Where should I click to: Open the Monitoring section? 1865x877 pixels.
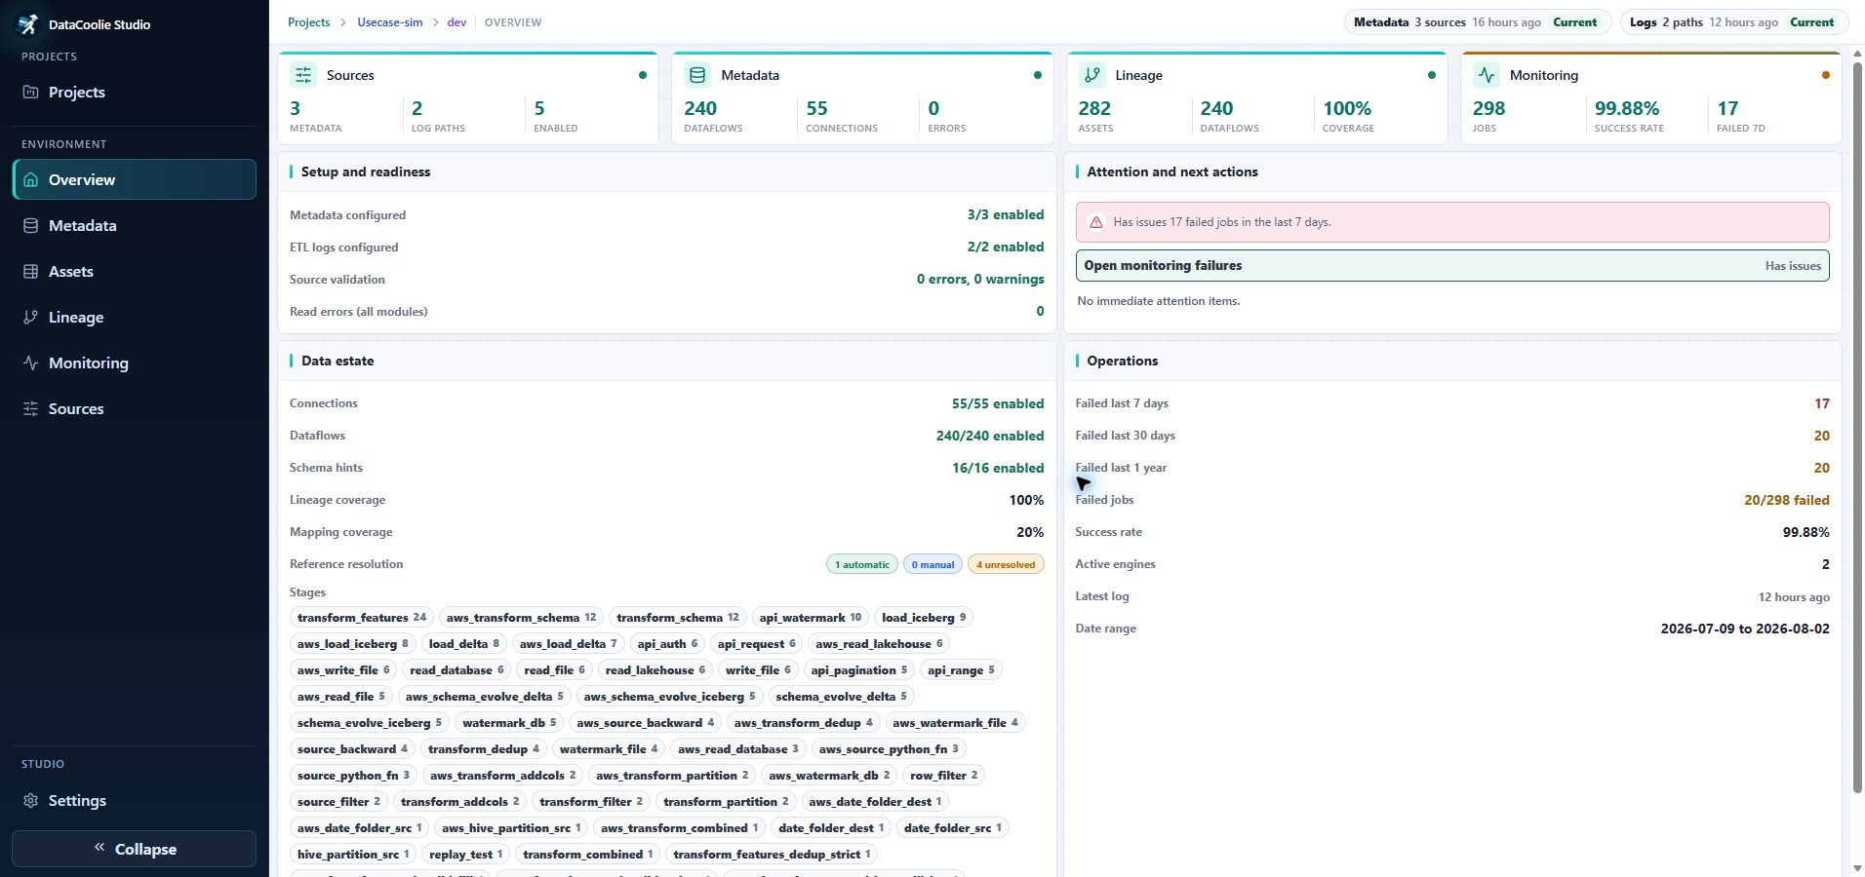click(135, 363)
